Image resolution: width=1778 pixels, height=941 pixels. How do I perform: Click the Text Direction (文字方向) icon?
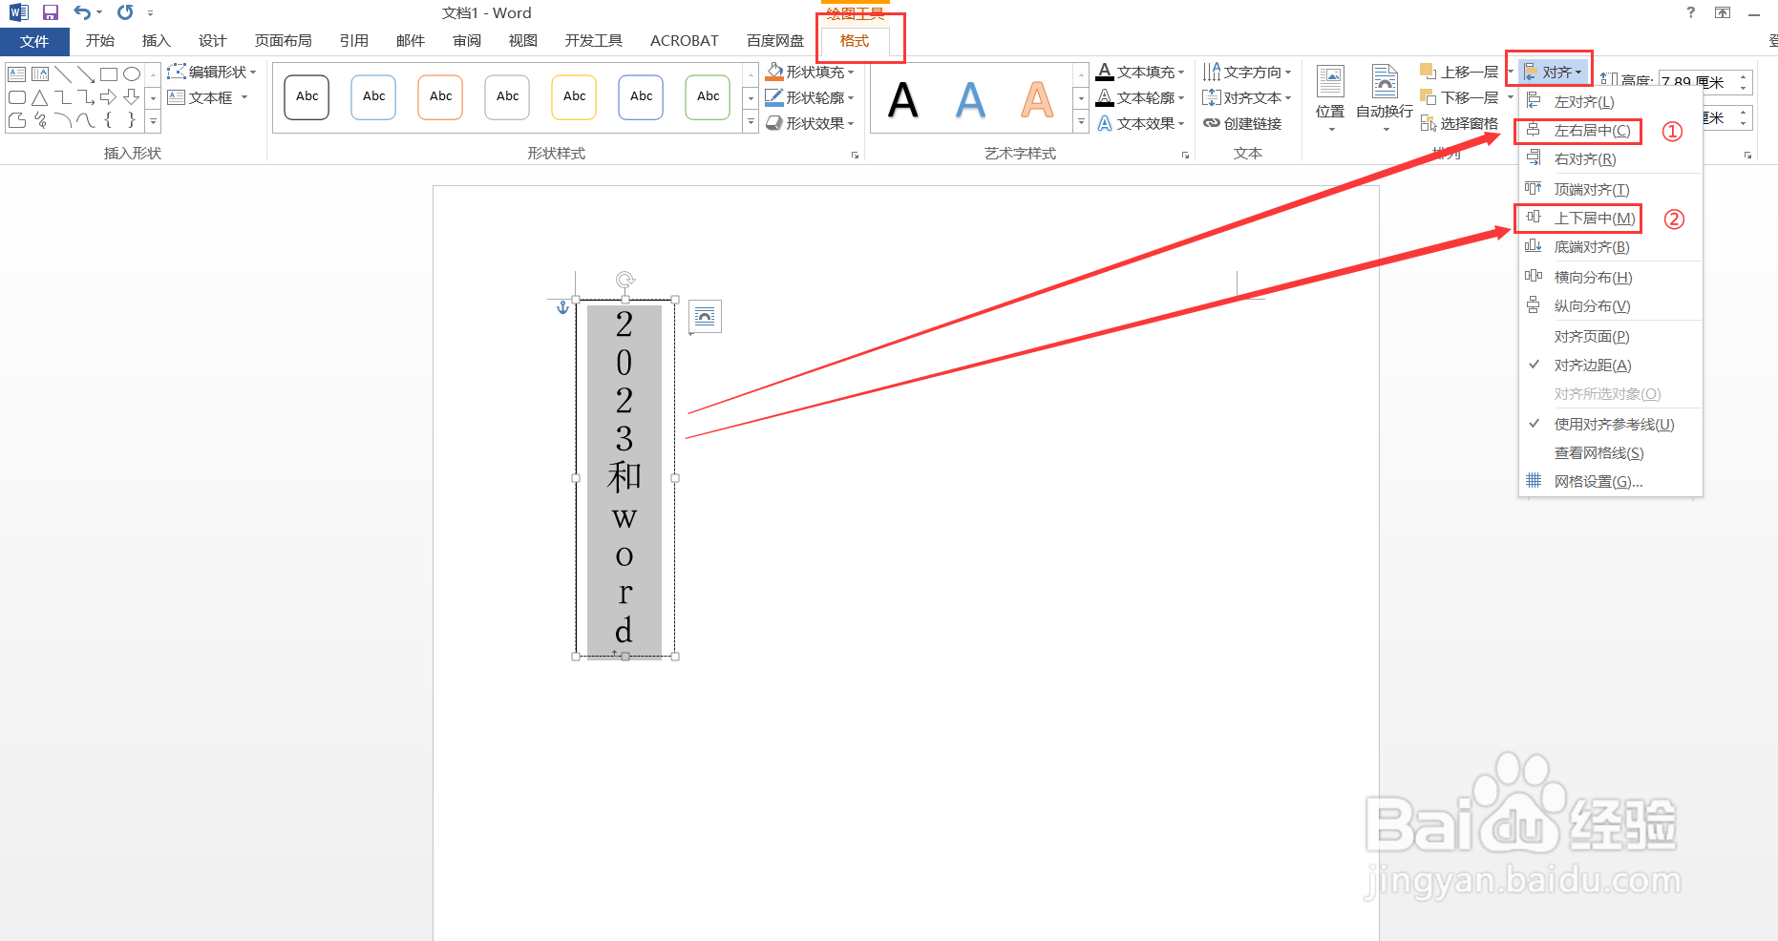pyautogui.click(x=1212, y=72)
